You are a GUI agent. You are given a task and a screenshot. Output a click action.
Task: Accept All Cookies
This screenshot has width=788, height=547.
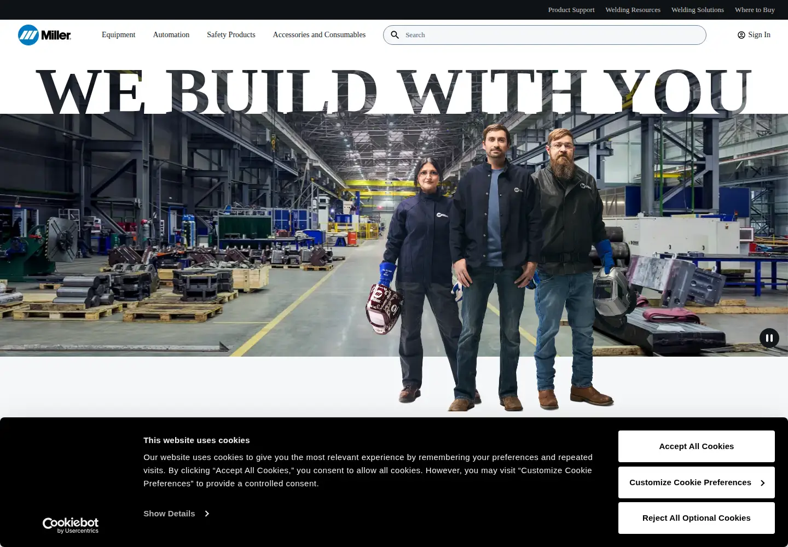click(x=696, y=446)
